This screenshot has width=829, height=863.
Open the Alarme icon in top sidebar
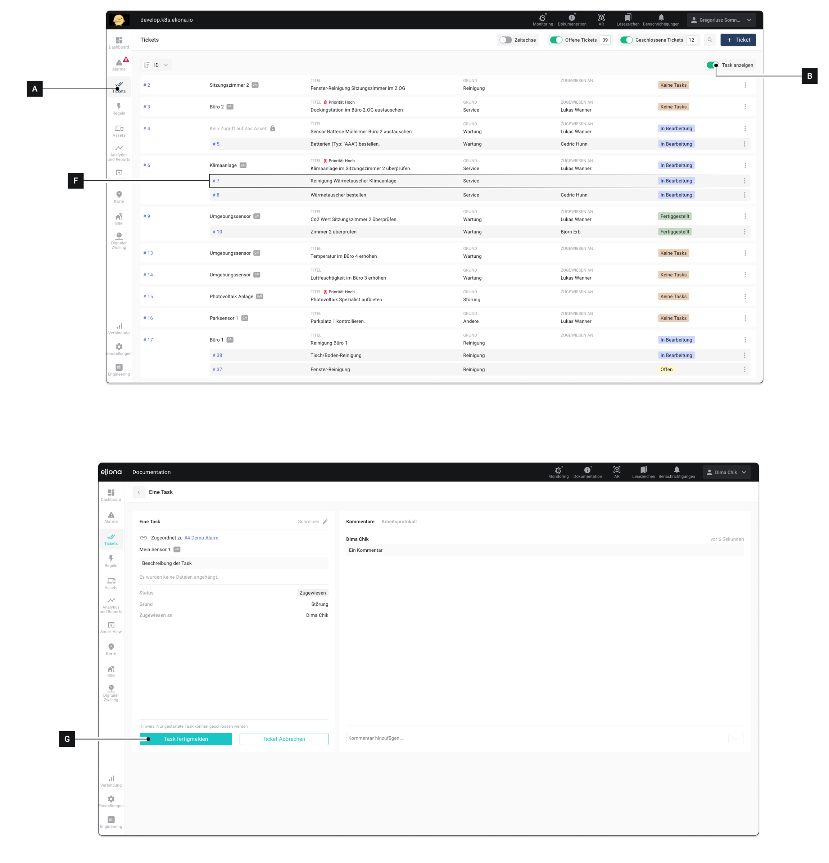[x=118, y=63]
